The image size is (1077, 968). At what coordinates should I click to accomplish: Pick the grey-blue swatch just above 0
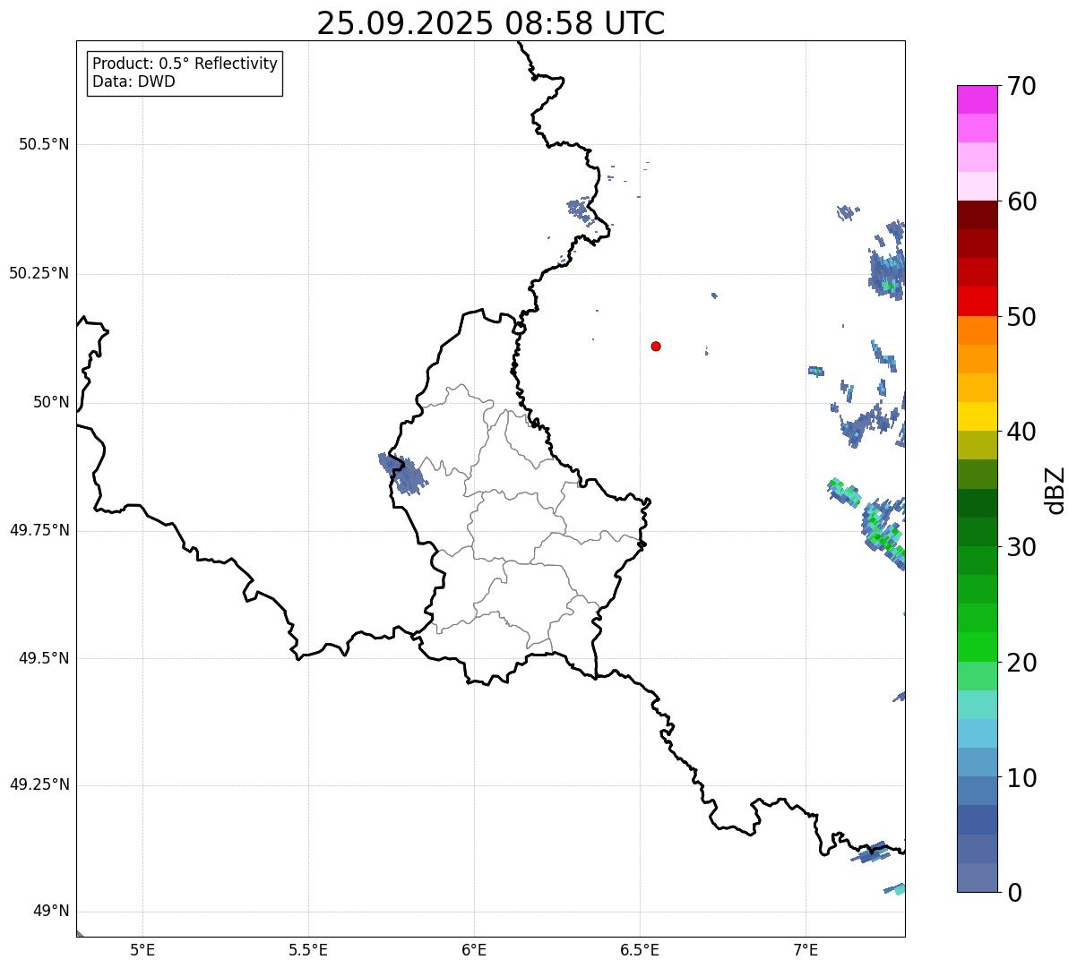pos(978,878)
